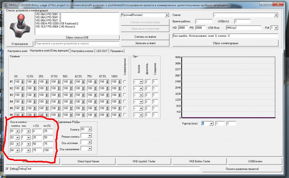Switch to the Настройка кнопок tab
The image size is (289, 178).
pyautogui.click(x=83, y=51)
